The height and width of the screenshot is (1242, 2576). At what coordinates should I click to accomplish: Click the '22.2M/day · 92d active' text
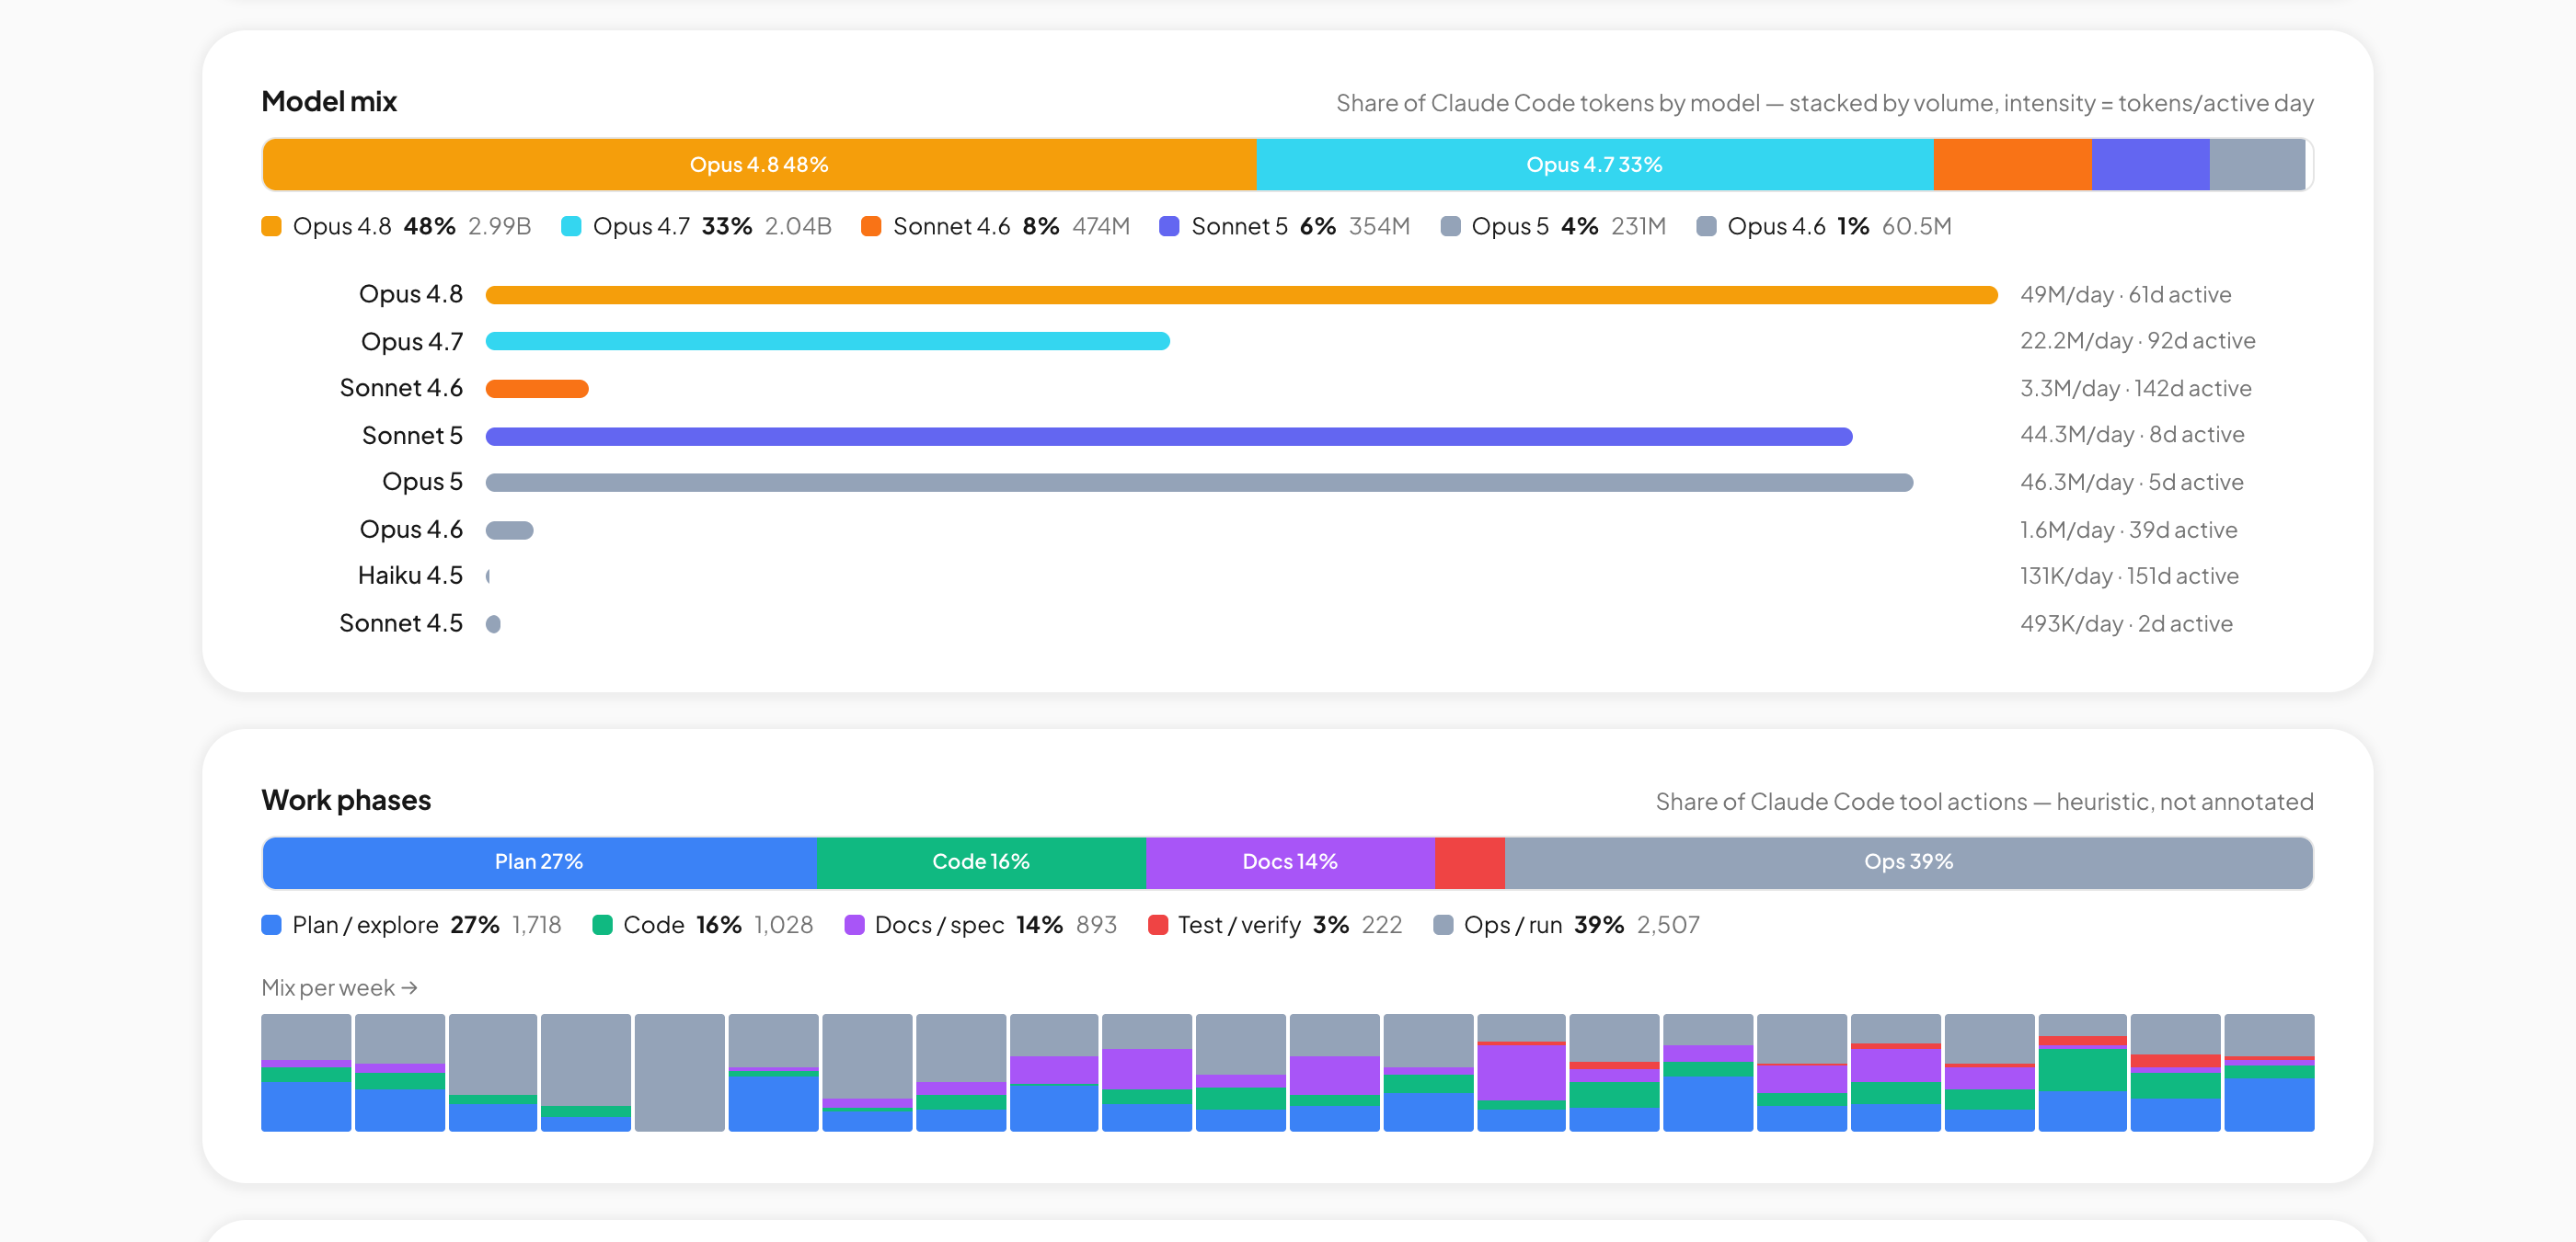[x=2137, y=342]
